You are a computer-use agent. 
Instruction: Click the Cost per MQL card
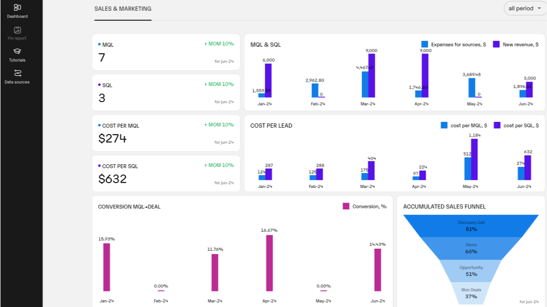166,133
